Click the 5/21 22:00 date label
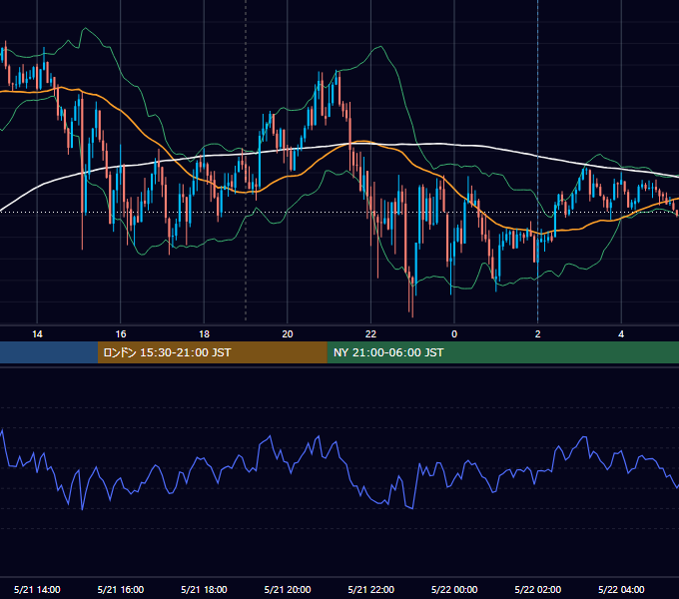679x599 pixels. click(x=371, y=589)
